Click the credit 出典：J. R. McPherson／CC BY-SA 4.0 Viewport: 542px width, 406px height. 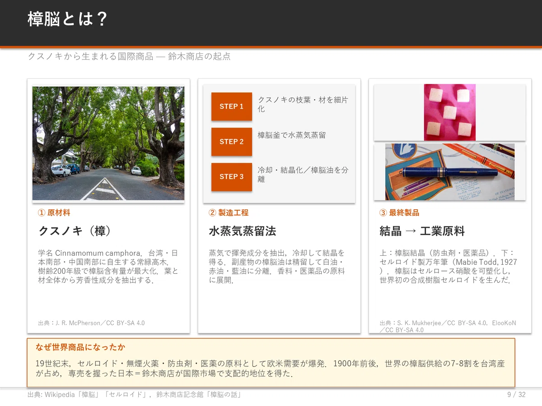pyautogui.click(x=92, y=323)
